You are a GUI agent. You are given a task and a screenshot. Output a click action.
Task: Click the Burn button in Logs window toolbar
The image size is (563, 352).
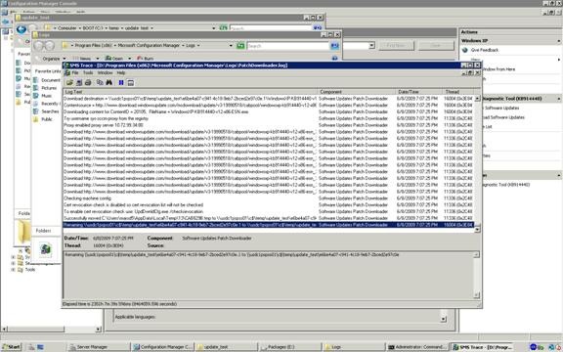(x=146, y=59)
